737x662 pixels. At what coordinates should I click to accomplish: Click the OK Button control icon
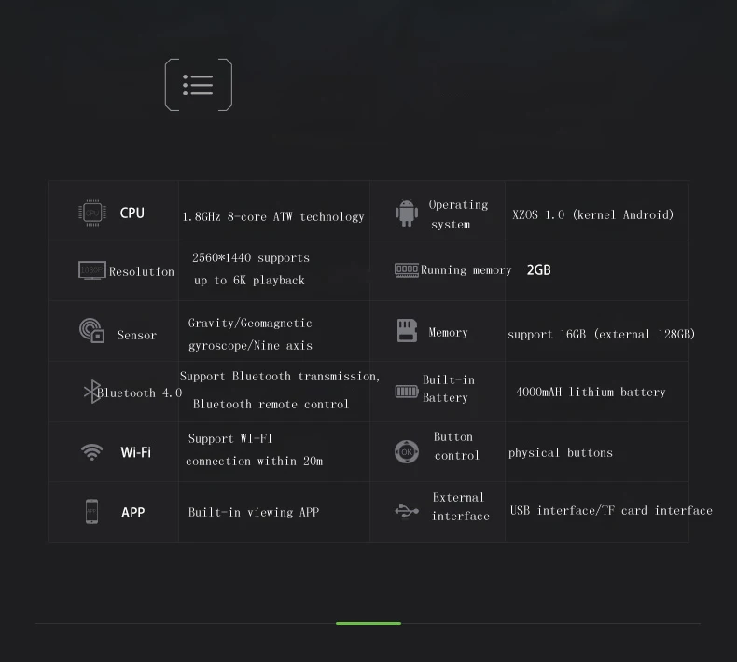click(407, 452)
